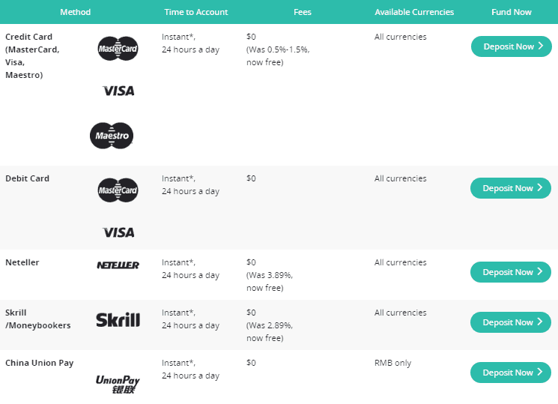
Task: Click the Available Currencies column header
Action: [414, 12]
